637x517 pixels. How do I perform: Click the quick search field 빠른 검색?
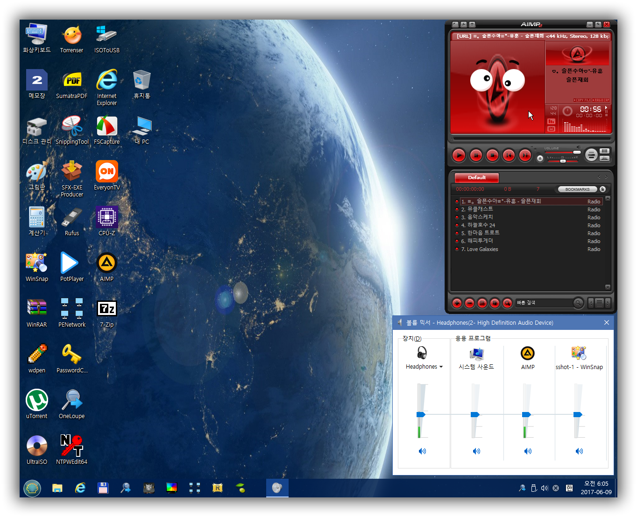(x=544, y=303)
